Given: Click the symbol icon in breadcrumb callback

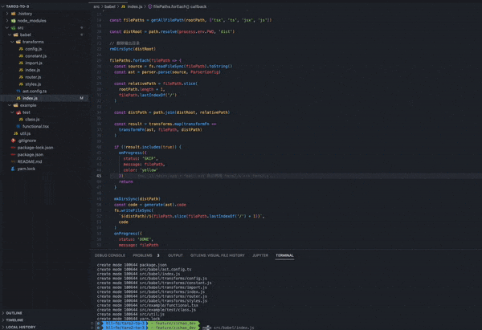Looking at the screenshot, I should 150,6.
